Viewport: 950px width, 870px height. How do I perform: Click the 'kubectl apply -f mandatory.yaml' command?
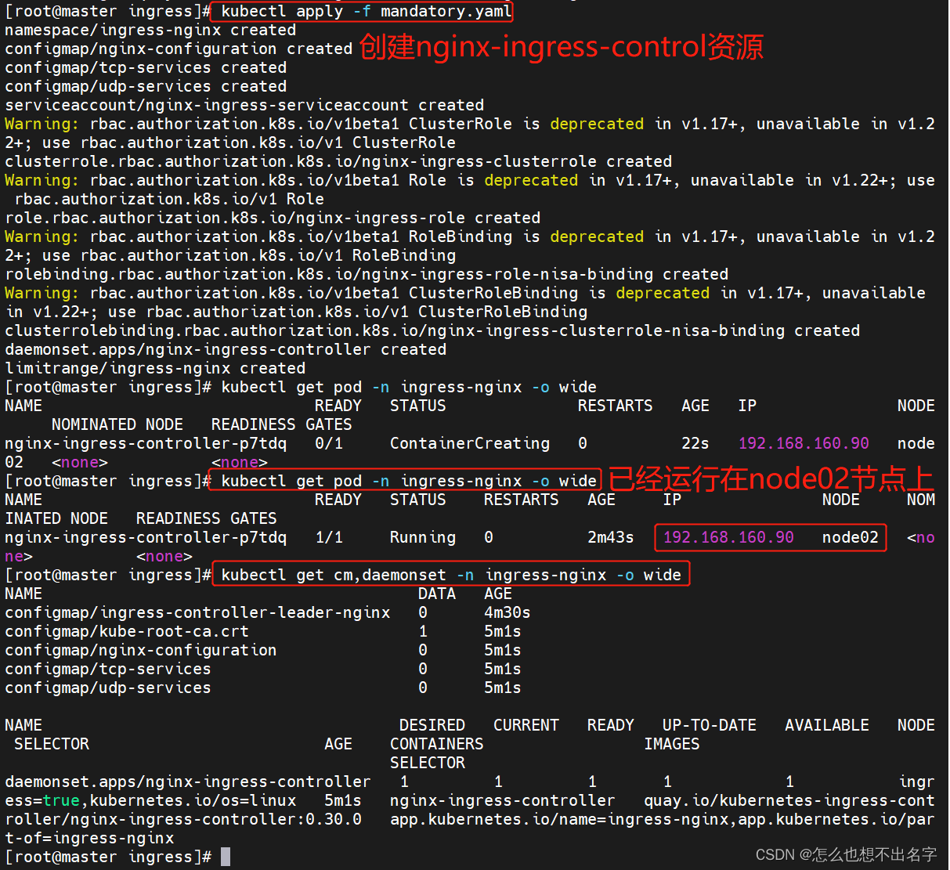pyautogui.click(x=366, y=11)
